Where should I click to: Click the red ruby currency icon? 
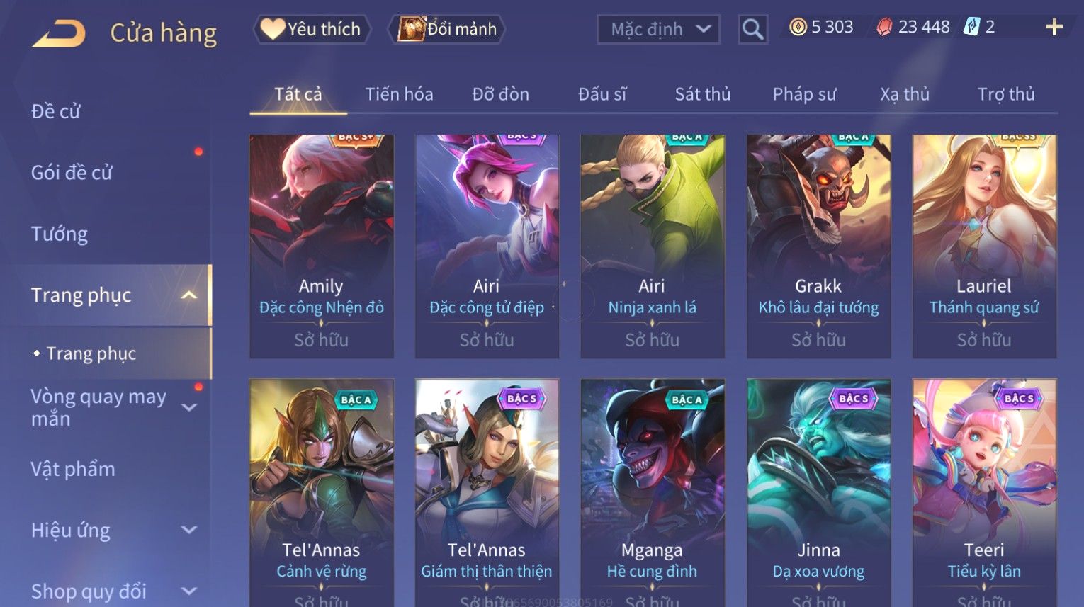[x=884, y=28]
